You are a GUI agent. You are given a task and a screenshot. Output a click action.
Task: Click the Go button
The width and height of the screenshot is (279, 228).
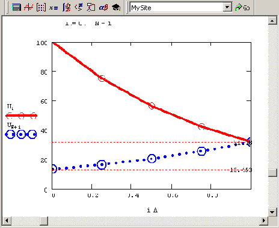coord(242,8)
